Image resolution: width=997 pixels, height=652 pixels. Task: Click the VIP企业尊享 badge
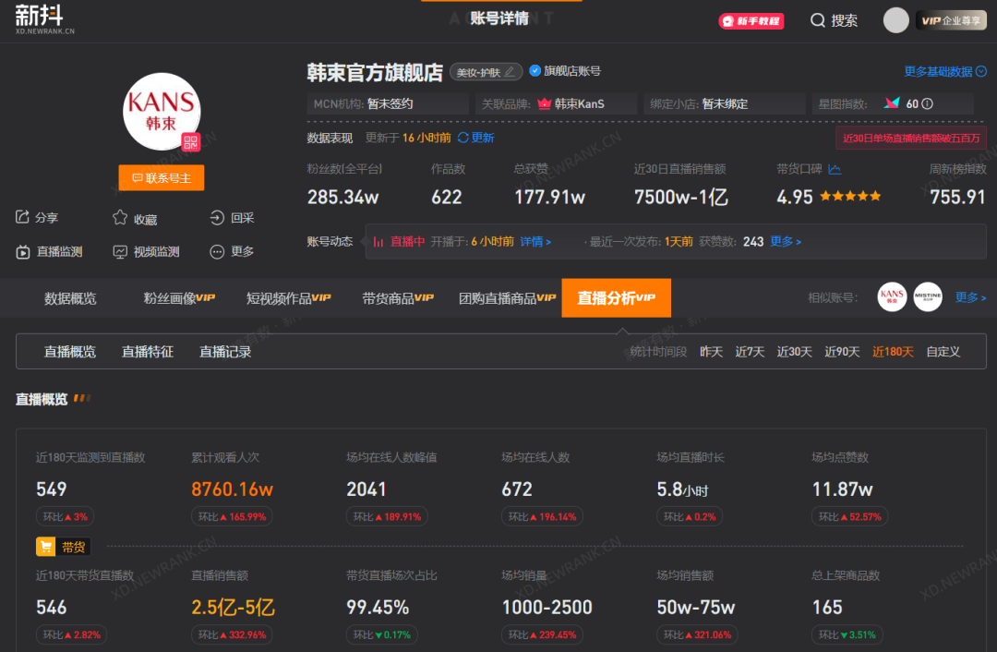coord(951,20)
